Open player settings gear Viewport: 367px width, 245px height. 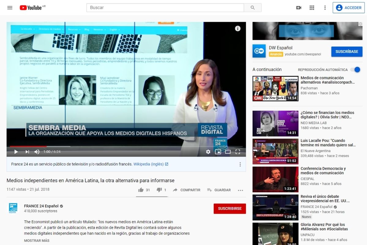click(x=208, y=152)
